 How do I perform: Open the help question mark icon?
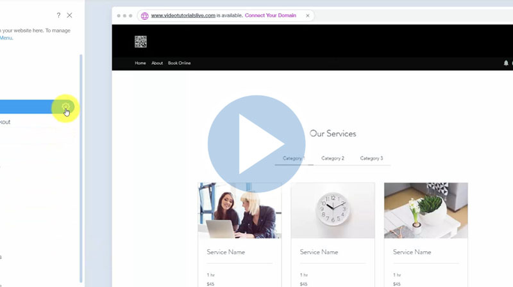pyautogui.click(x=58, y=15)
